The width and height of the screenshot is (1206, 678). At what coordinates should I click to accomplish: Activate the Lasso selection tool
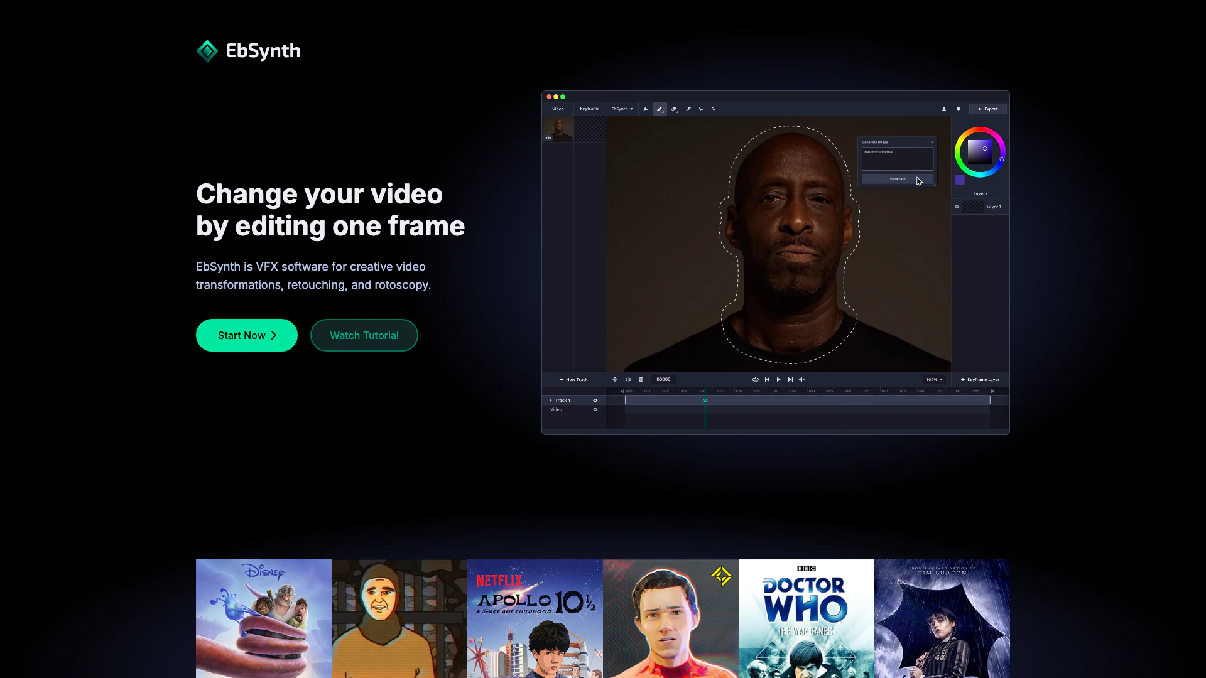(702, 109)
